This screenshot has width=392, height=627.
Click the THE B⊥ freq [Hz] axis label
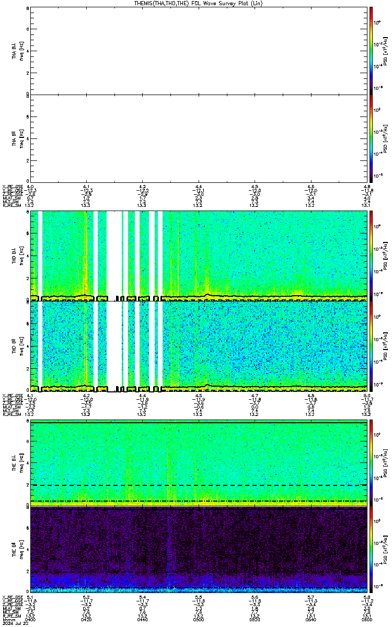click(x=20, y=463)
